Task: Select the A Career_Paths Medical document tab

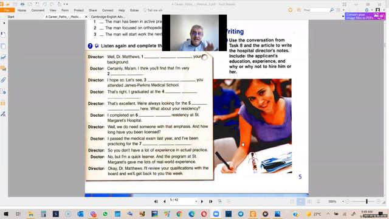Action: pyautogui.click(x=63, y=16)
